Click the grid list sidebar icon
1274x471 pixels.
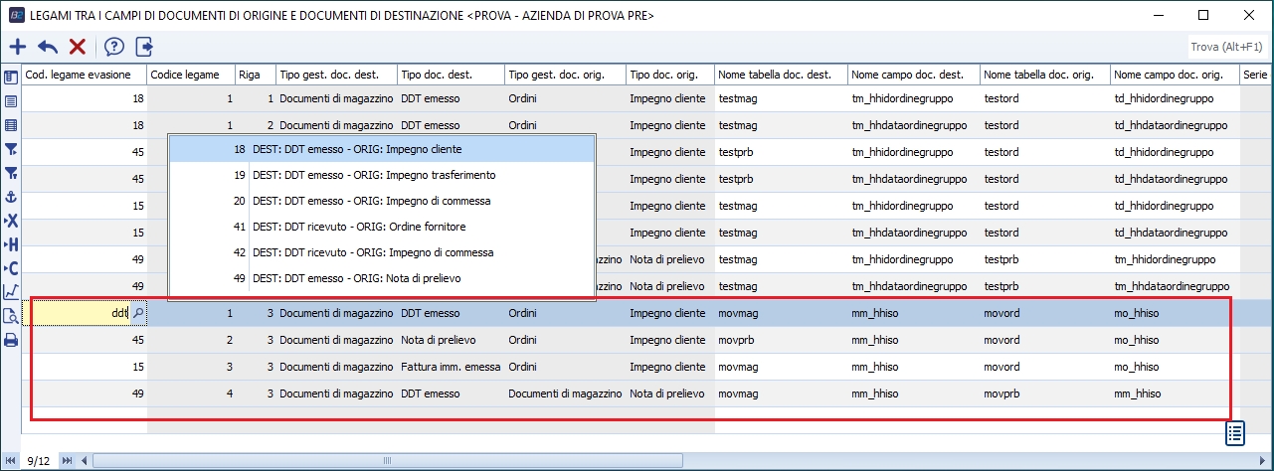[x=11, y=125]
